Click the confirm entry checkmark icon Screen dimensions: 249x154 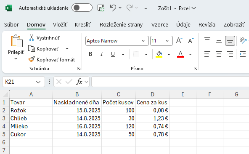tap(69, 82)
